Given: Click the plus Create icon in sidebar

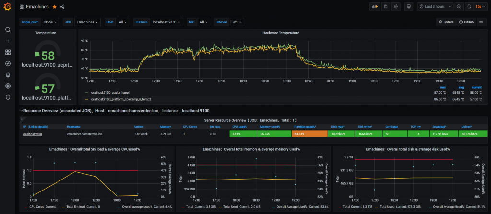Looking at the screenshot, I should [x=8, y=41].
